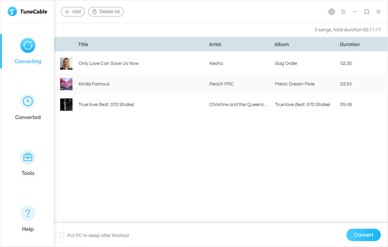Click album cell True love (feat. 070 Shake)
388x247 pixels.
(302, 105)
